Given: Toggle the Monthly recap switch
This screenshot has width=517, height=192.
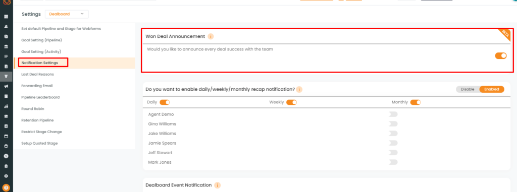Looking at the screenshot, I should 416,102.
